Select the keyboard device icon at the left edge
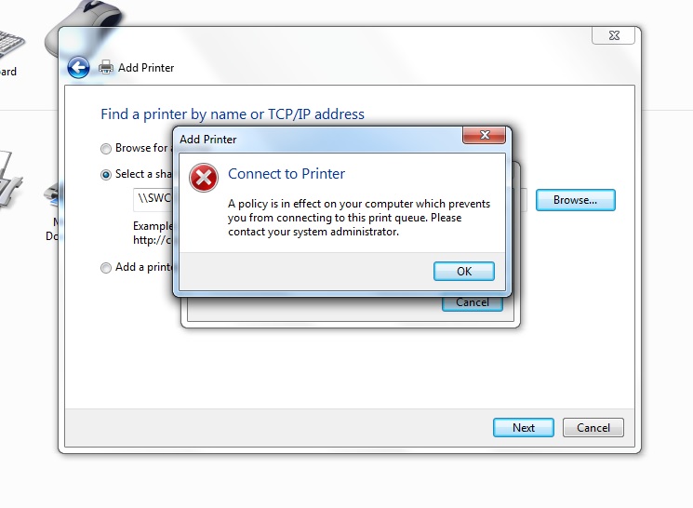The height and width of the screenshot is (508, 693). tap(11, 44)
